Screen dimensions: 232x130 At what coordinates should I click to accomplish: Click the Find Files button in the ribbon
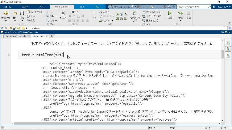click(35, 12)
